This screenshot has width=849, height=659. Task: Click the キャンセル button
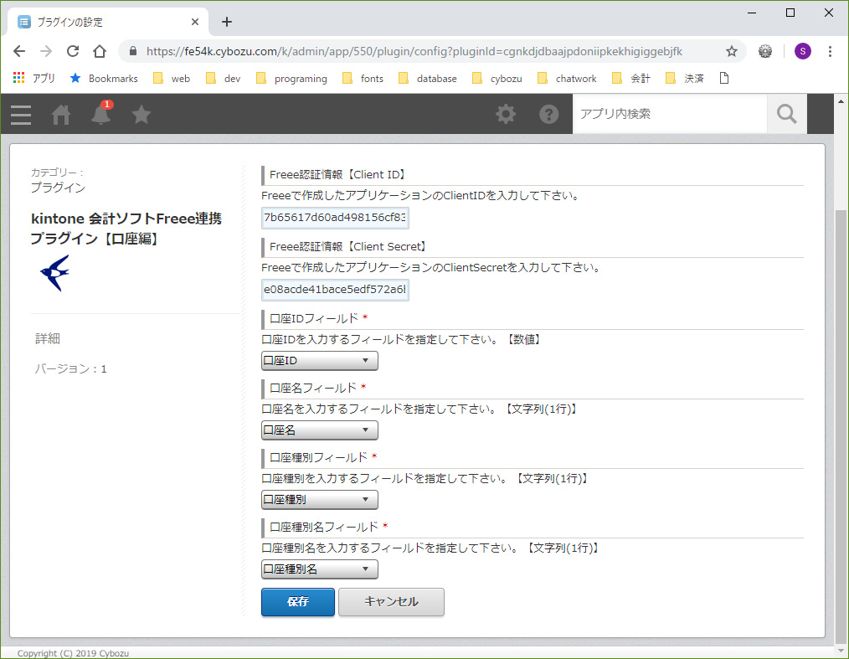click(391, 601)
